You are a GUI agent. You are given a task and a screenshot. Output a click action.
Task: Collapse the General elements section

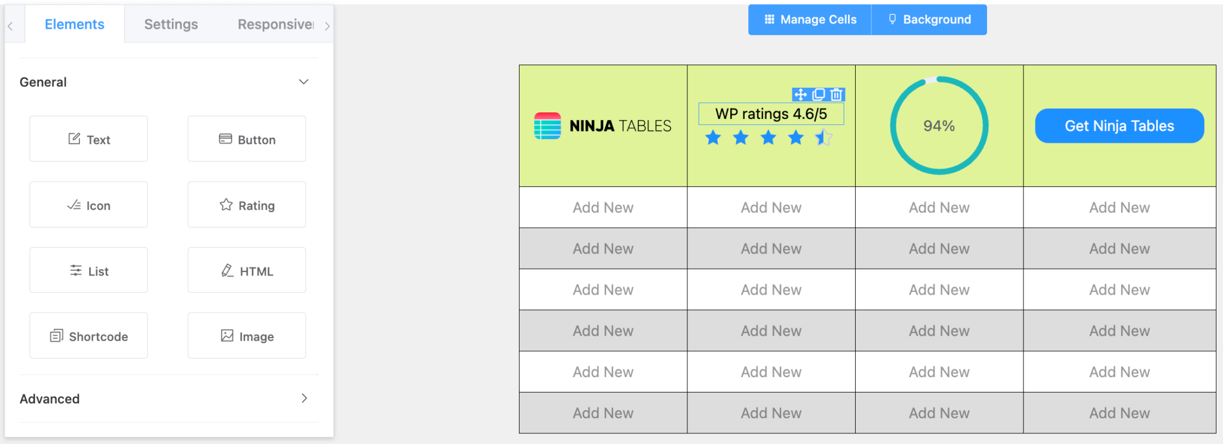point(303,82)
